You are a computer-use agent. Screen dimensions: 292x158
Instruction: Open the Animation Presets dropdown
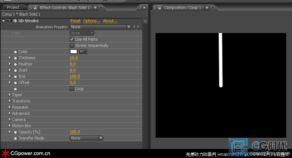click(x=100, y=27)
